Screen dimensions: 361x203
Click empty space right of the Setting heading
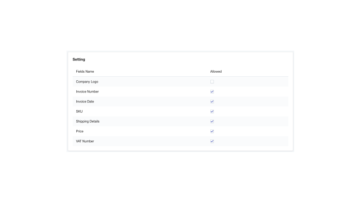coord(186,60)
